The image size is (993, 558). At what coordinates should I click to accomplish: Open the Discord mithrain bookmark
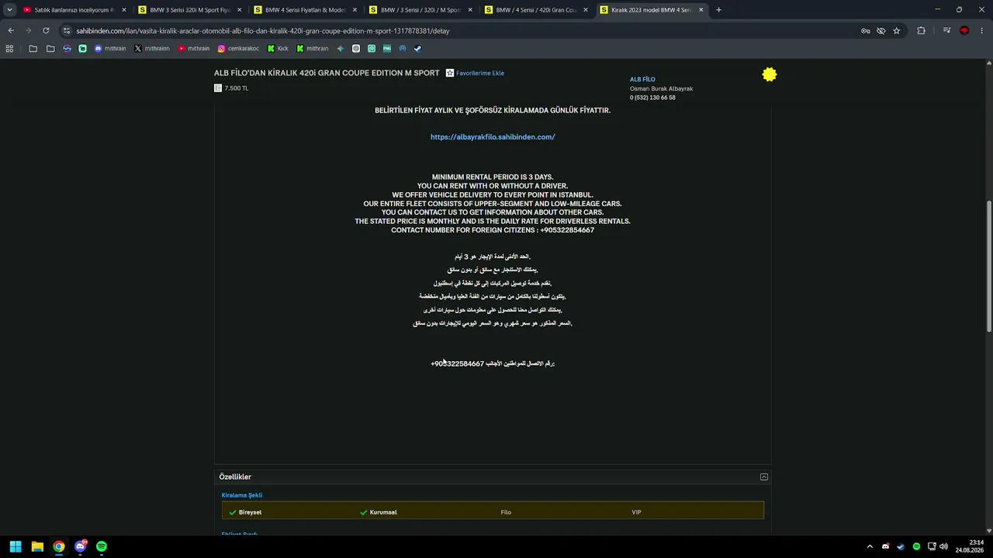(109, 48)
